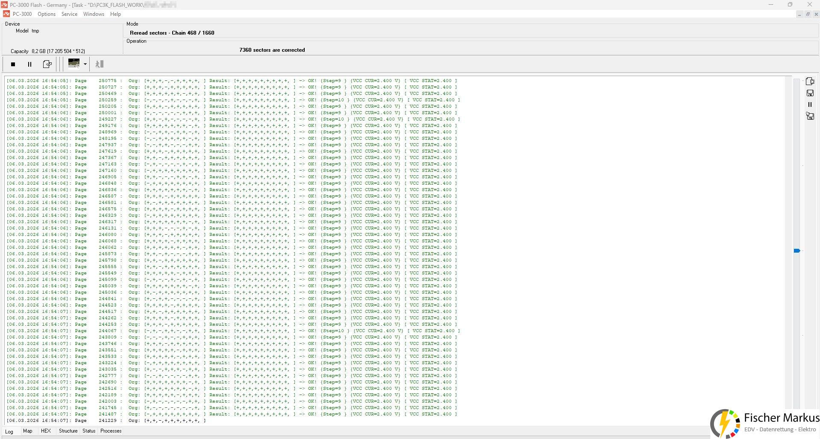The height and width of the screenshot is (439, 820).
Task: Click the blue marker on log scrollbar
Action: (x=796, y=251)
